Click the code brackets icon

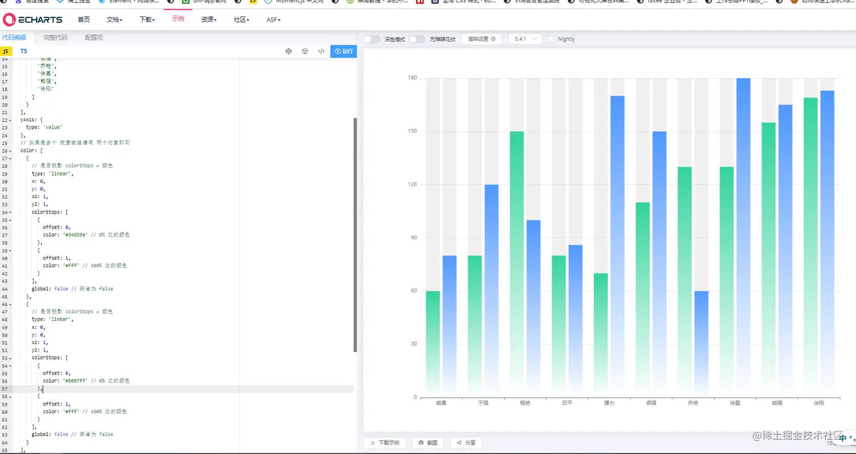(x=321, y=51)
